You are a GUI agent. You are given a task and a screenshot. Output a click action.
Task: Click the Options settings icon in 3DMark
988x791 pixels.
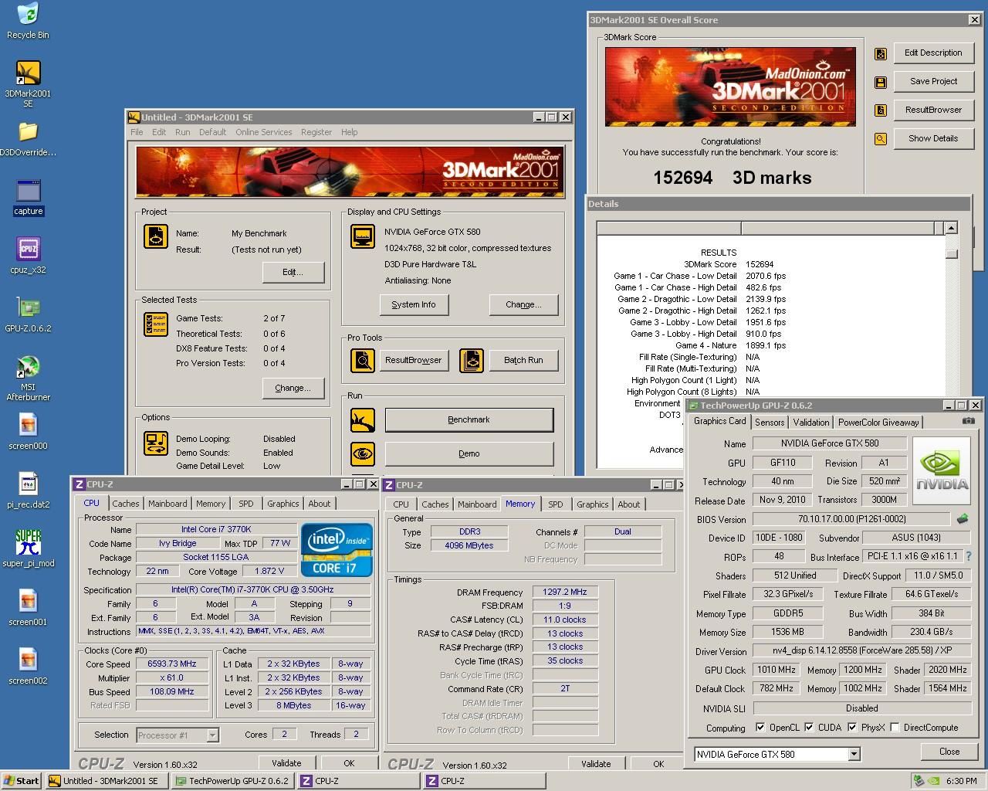(x=156, y=443)
